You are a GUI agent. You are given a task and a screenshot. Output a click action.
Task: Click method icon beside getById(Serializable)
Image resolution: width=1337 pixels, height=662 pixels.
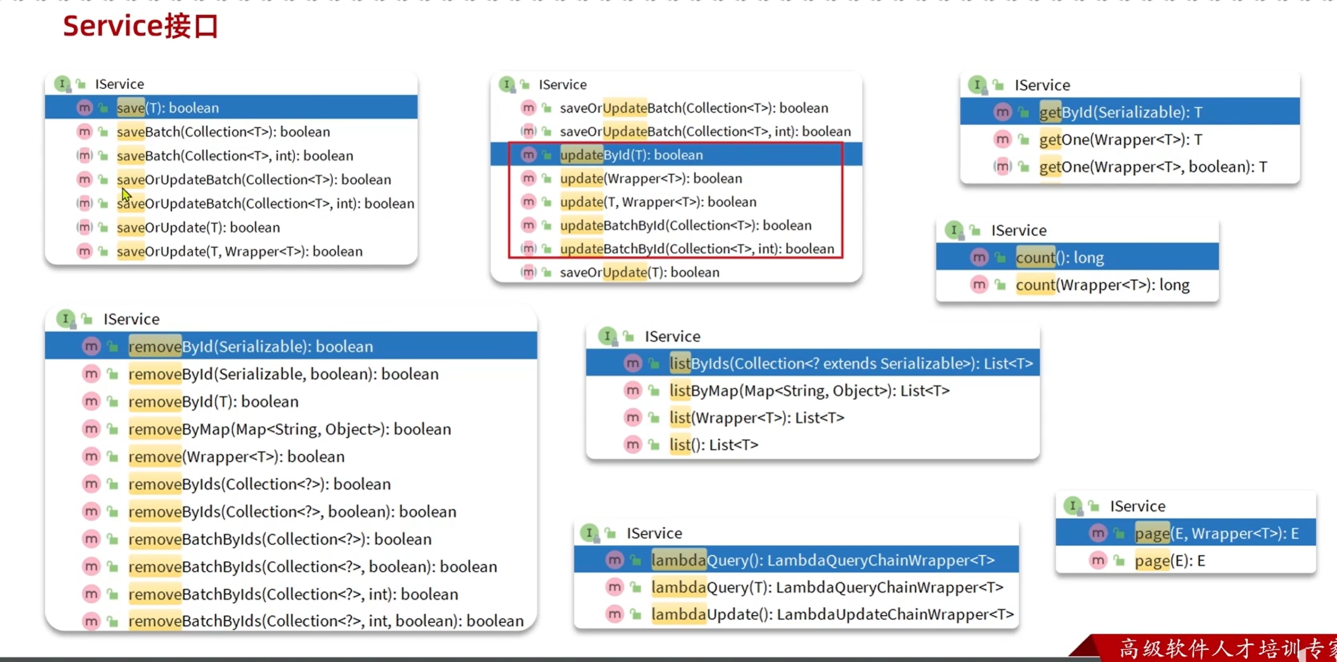[x=1002, y=112]
